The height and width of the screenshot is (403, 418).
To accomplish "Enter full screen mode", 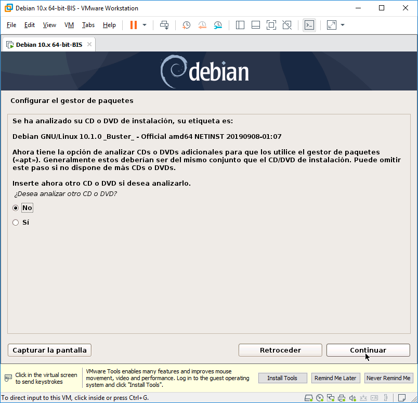I will pos(271,25).
